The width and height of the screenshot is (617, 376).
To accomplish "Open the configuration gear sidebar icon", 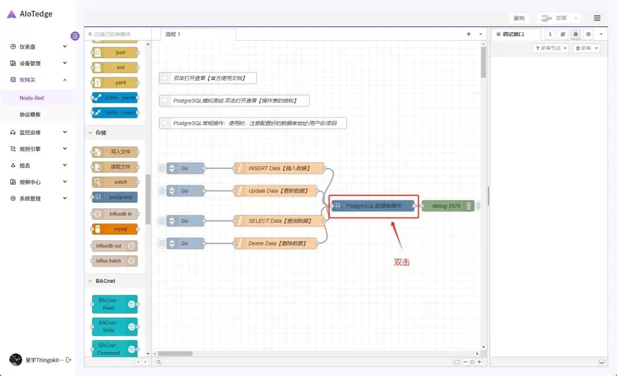I will click(588, 34).
